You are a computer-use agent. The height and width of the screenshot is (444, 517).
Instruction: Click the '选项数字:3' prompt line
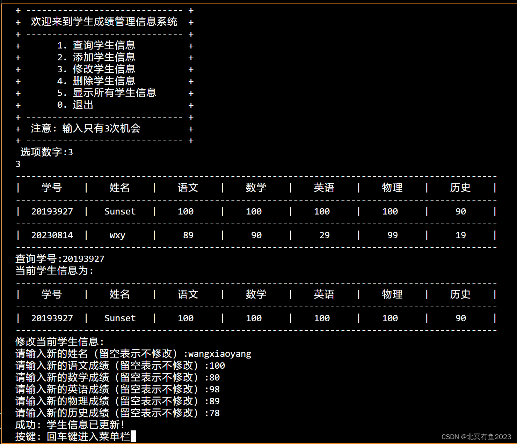coord(46,152)
